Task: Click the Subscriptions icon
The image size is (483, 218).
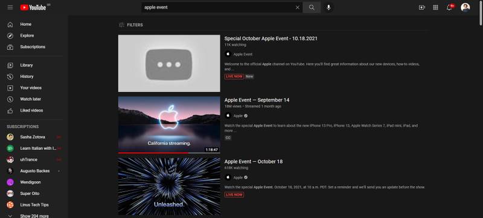Action: click(x=10, y=47)
